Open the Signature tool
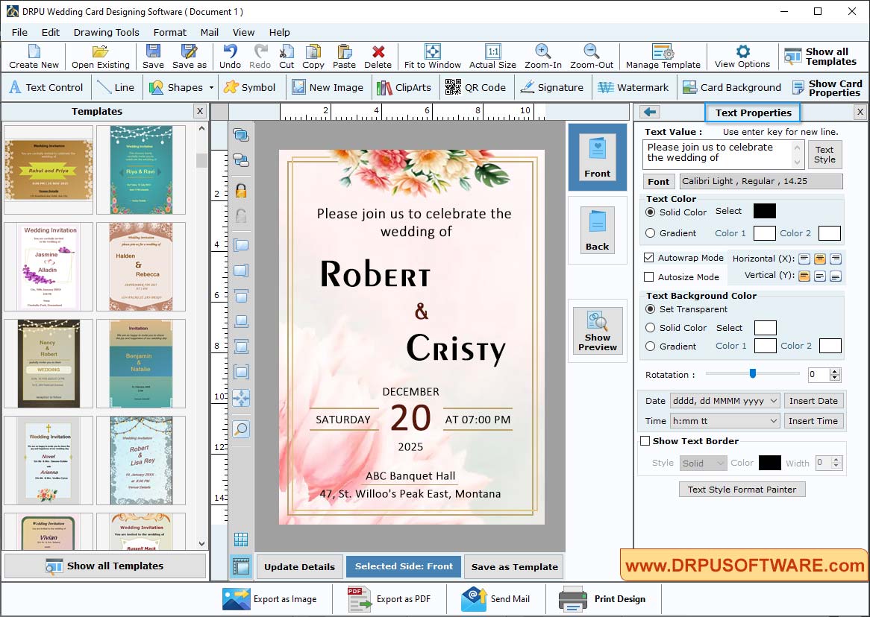The height and width of the screenshot is (617, 870). [552, 86]
